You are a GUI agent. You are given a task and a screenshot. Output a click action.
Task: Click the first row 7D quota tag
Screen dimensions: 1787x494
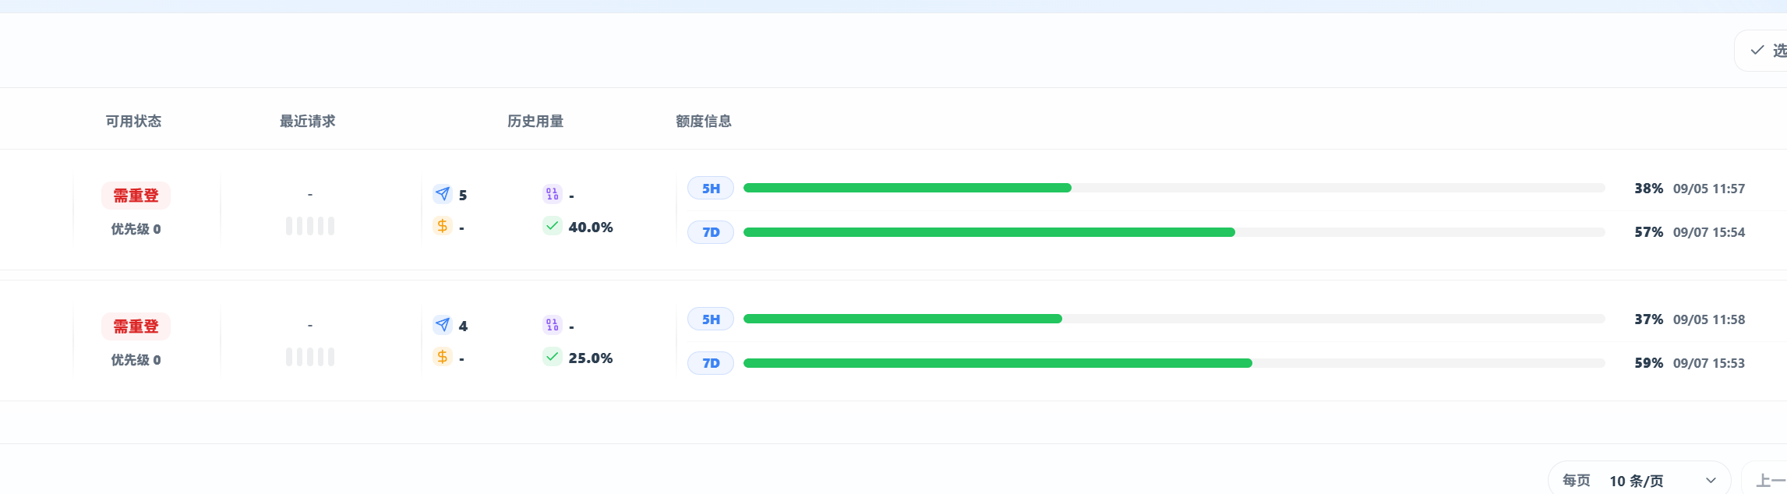pyautogui.click(x=711, y=232)
